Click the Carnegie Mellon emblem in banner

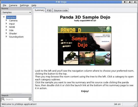click(x=108, y=29)
